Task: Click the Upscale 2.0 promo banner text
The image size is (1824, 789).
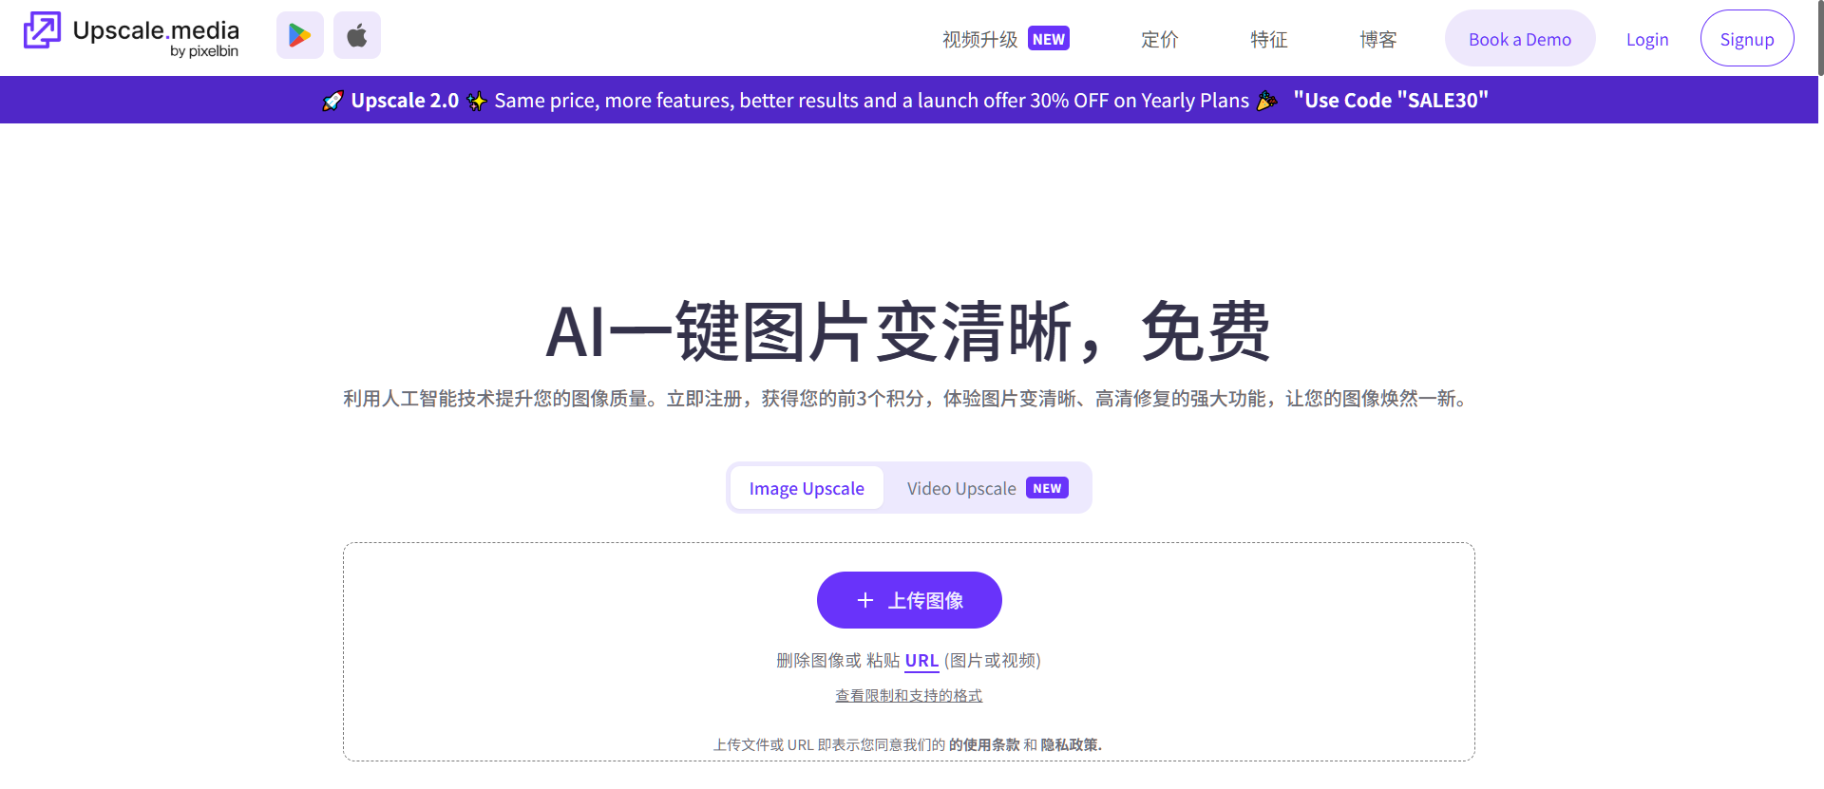Action: click(405, 100)
